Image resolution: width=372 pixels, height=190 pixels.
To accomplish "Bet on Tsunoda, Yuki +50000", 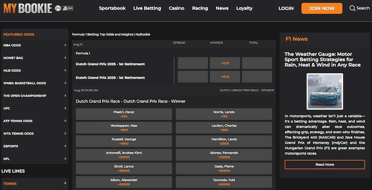I will pos(224,182).
